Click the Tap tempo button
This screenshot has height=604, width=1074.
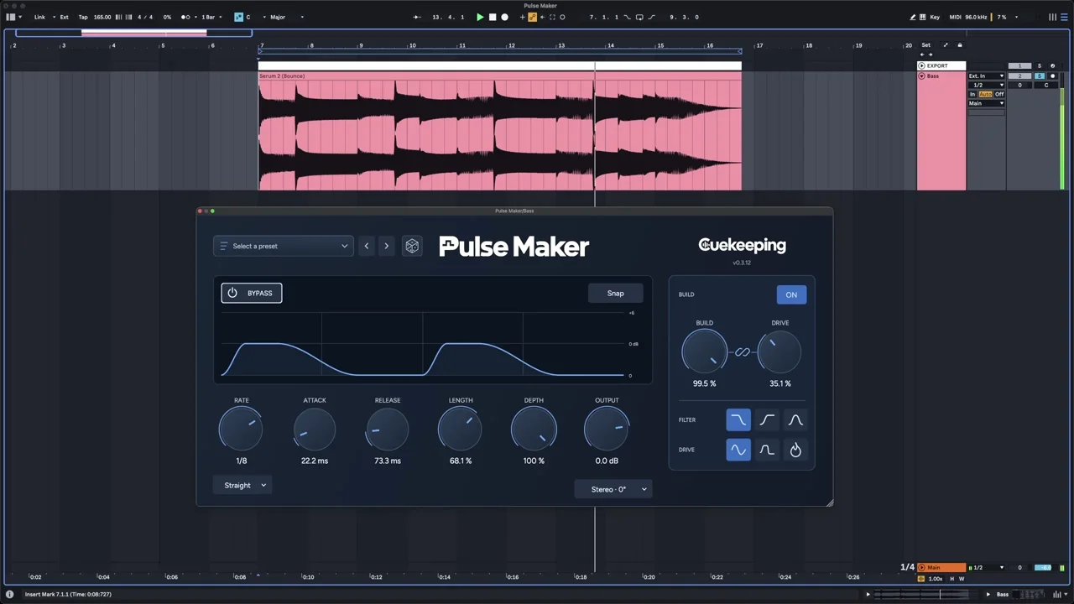click(82, 17)
